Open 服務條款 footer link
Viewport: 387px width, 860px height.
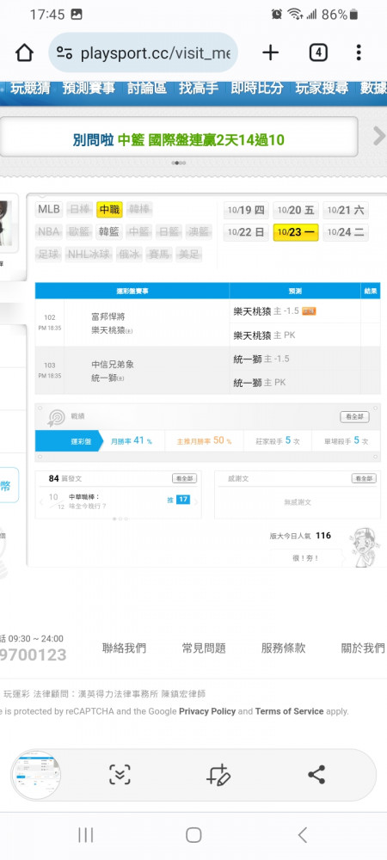tap(283, 648)
